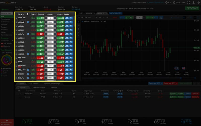Image resolution: width=201 pixels, height=126 pixels.
Task: Decrease Altcoin Index amount with minus button
Action: (x=46, y=18)
